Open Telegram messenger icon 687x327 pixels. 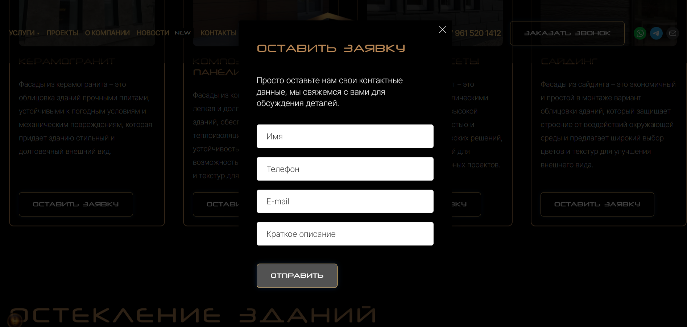click(656, 33)
